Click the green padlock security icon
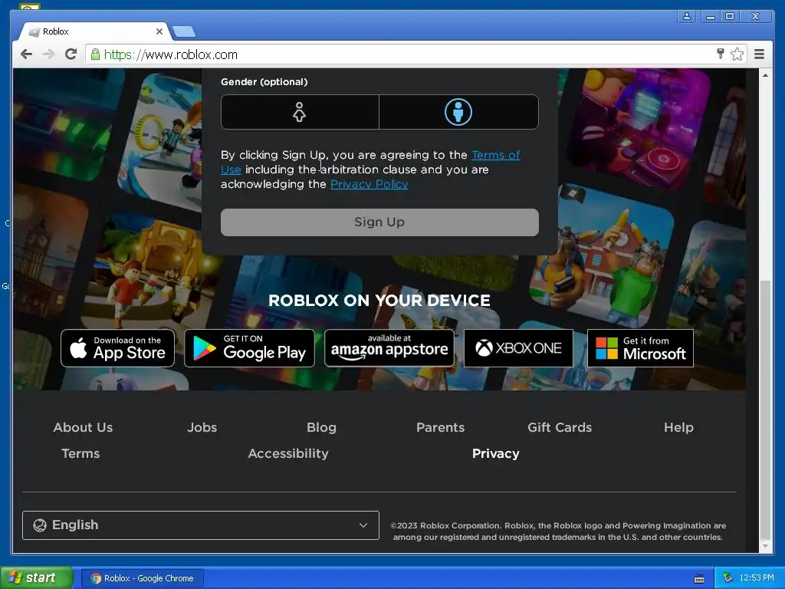The image size is (785, 589). pyautogui.click(x=95, y=54)
